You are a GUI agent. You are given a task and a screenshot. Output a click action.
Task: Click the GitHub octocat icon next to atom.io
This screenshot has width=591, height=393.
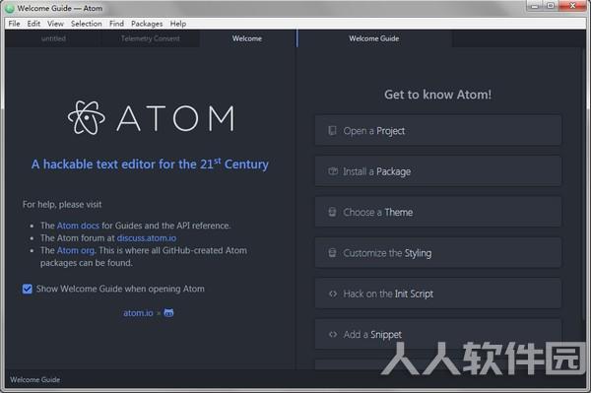(x=168, y=313)
